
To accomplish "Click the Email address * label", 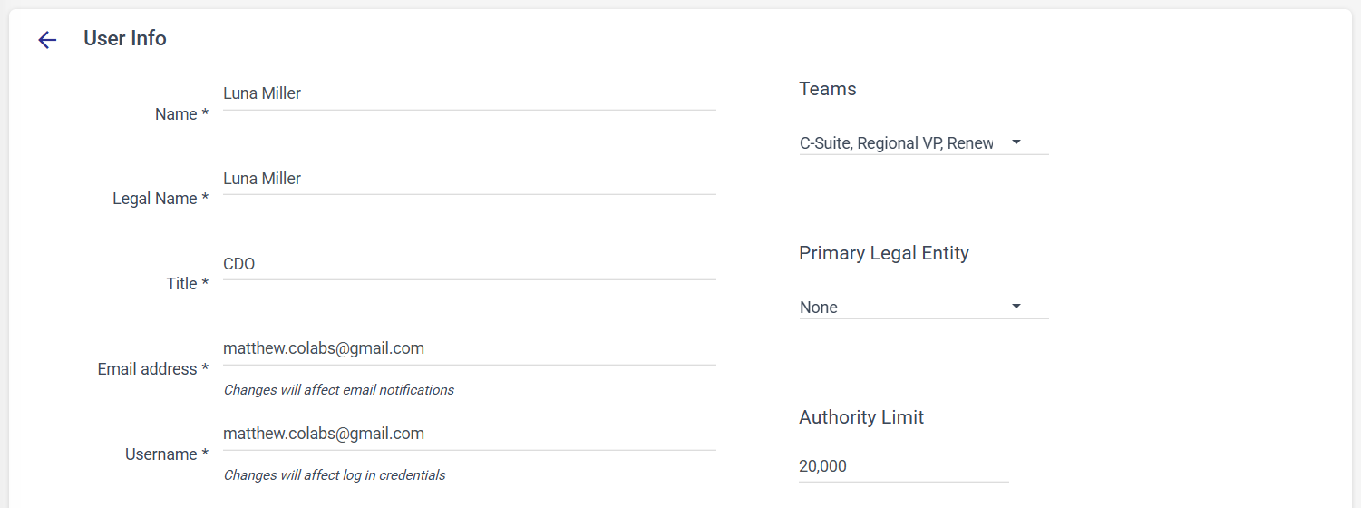I will [x=153, y=369].
